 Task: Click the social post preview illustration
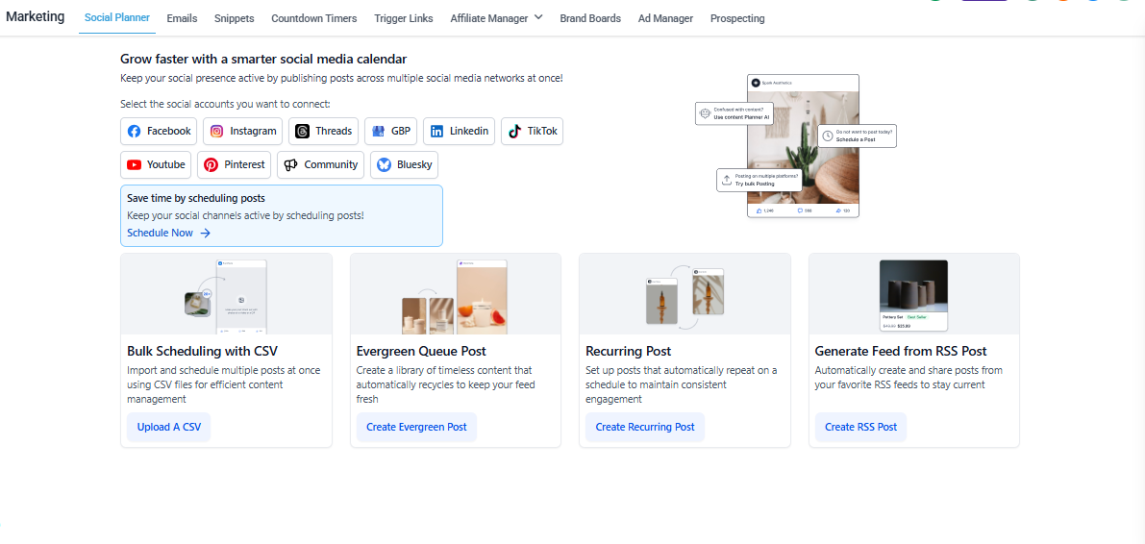[x=804, y=145]
